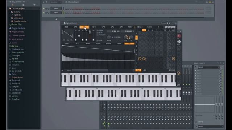Screen dimensions: 232x130
Task: Click the document icon in the browser toolbar
Action: click(23, 5)
